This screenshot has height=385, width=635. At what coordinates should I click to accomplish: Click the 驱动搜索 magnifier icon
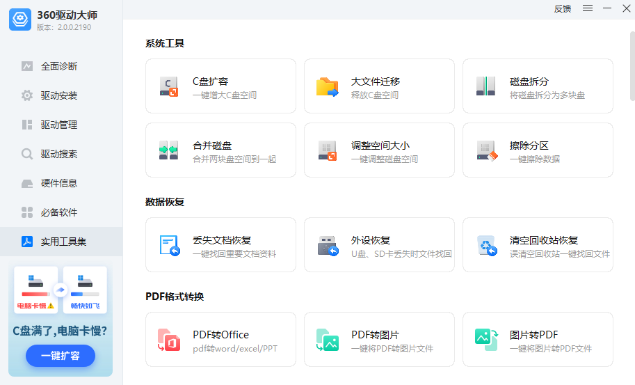[x=27, y=154]
